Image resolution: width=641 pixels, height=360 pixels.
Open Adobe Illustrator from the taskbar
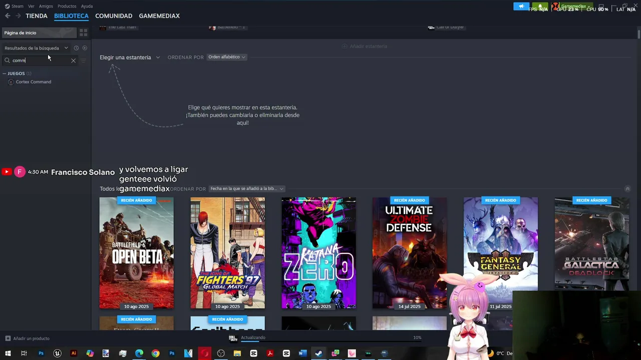point(74,353)
